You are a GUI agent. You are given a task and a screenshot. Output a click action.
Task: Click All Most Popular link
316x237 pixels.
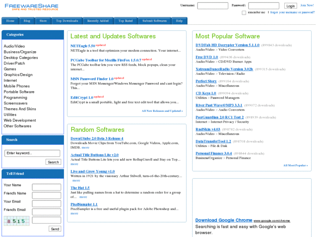pyautogui.click(x=296, y=165)
